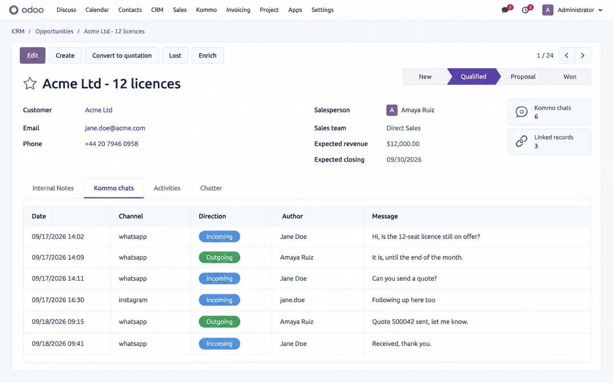Open the Apps menu

pyautogui.click(x=295, y=10)
